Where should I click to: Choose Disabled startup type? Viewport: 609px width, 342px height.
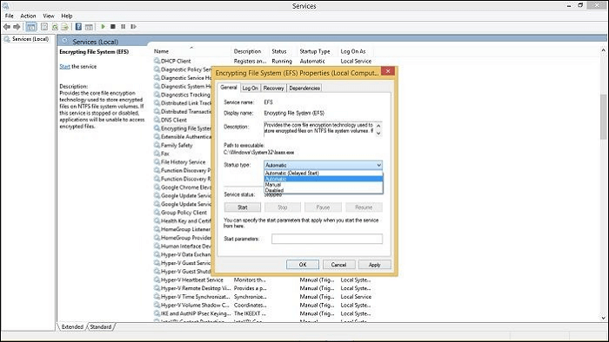coord(323,190)
